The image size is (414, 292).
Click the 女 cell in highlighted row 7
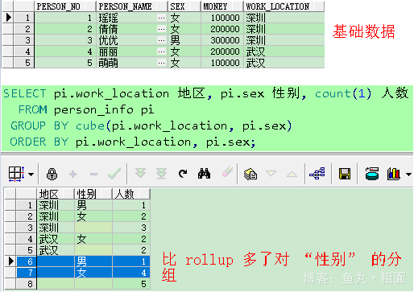click(x=93, y=273)
